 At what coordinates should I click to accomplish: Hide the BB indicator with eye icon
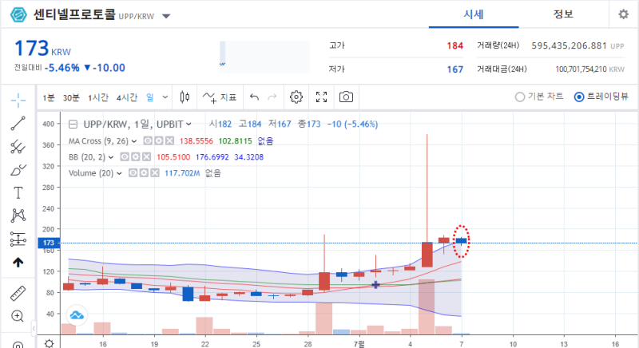[125, 156]
